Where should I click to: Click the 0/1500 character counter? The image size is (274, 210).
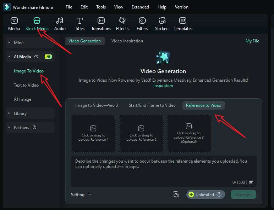239,182
